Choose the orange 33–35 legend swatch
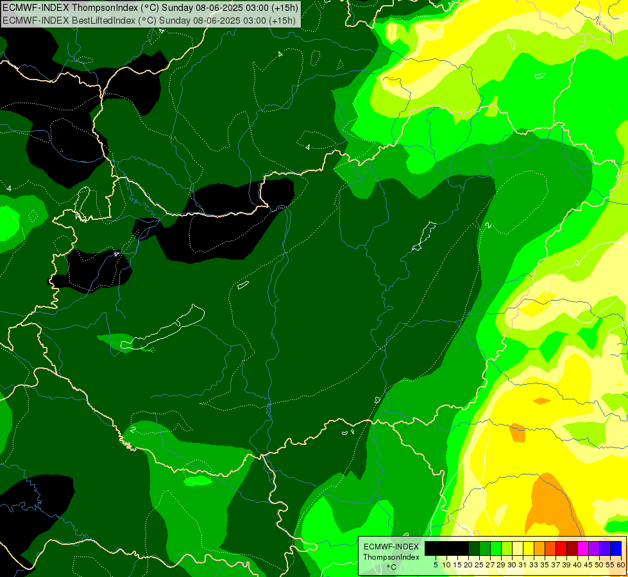This screenshot has height=577, width=628. tap(539, 549)
